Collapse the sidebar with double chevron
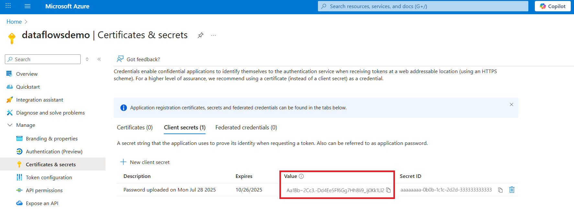Screen dimensions: 574x209 point(99,59)
